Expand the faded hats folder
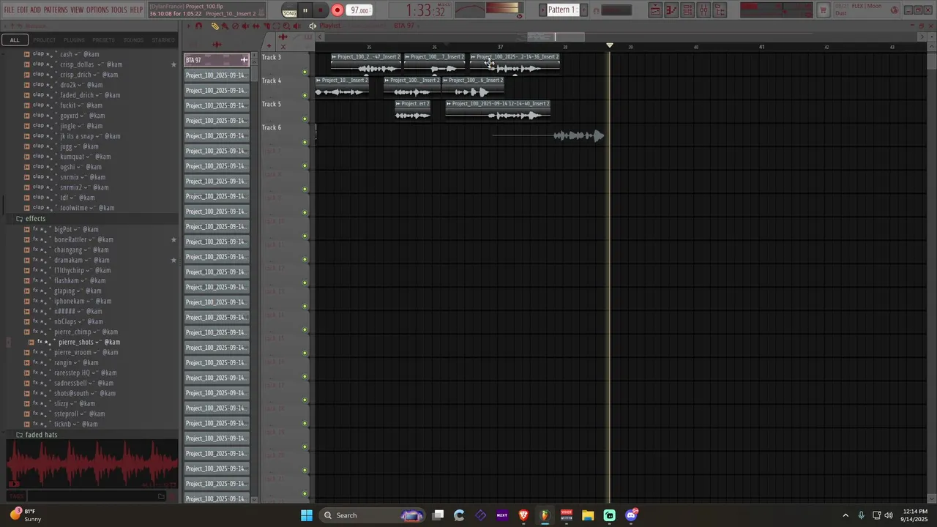 (x=41, y=435)
